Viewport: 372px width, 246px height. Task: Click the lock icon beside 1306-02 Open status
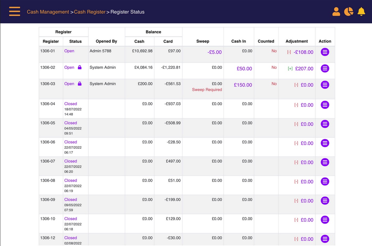tap(80, 67)
